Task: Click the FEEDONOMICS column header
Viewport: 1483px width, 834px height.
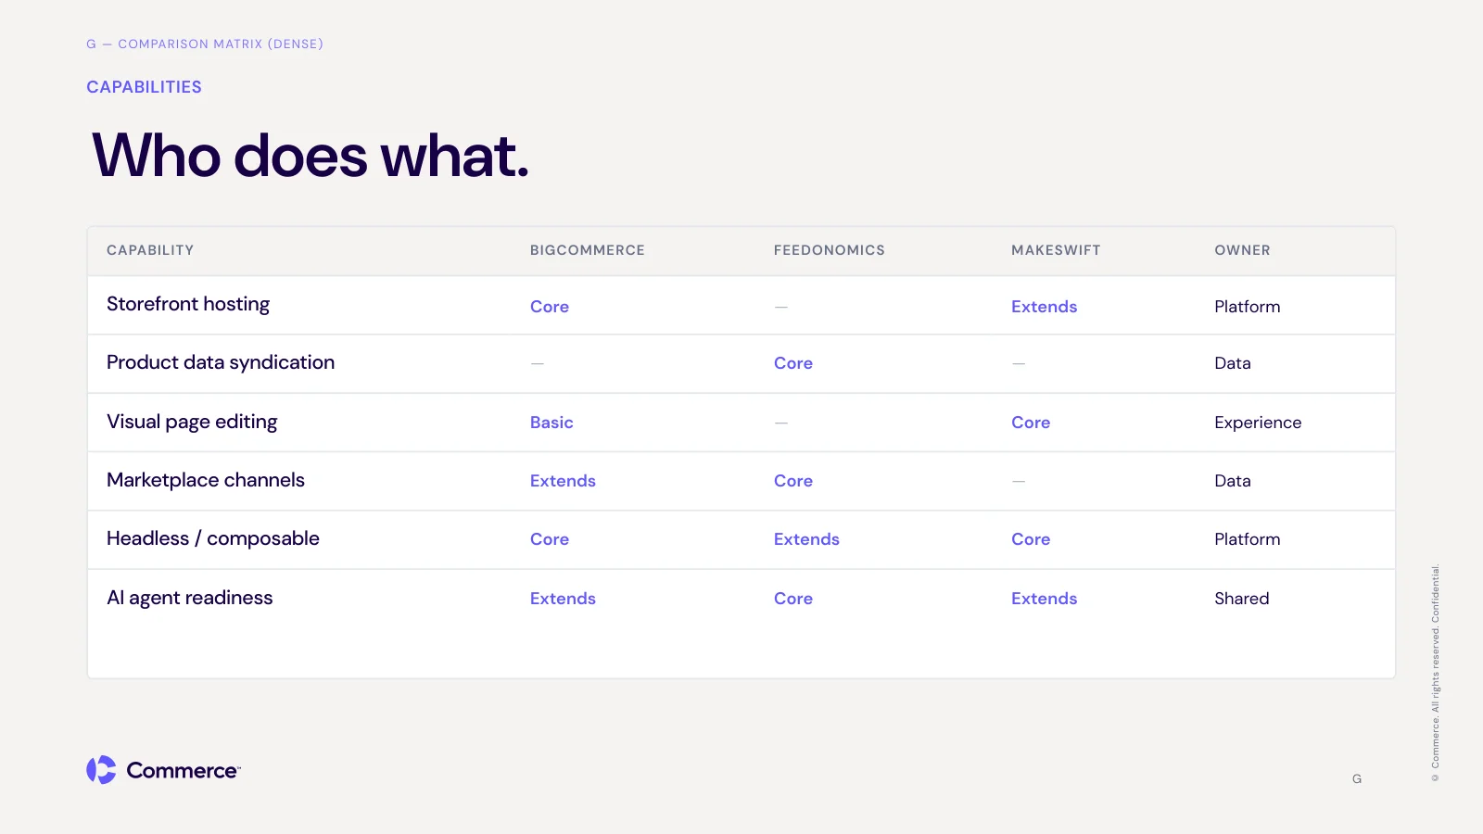Action: point(830,250)
